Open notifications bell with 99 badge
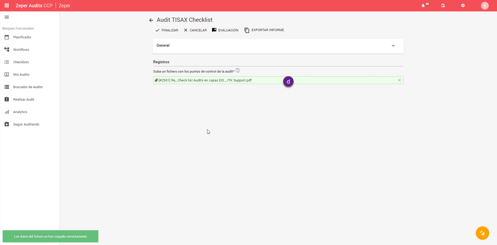The width and height of the screenshot is (497, 245). (x=423, y=5)
